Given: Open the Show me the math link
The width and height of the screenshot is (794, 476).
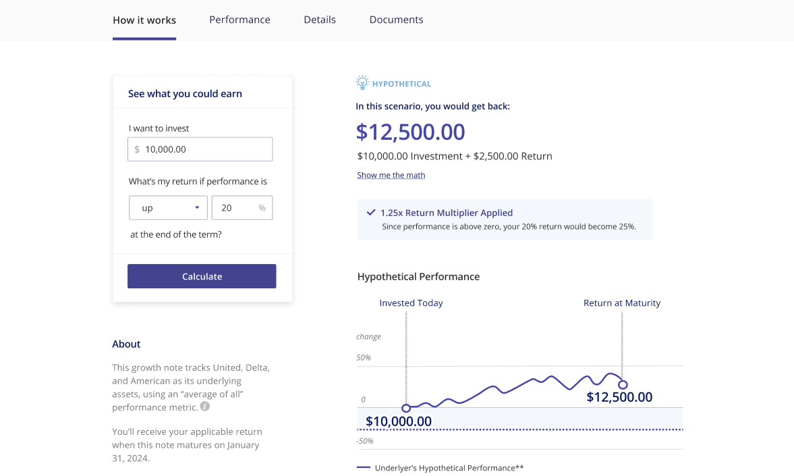Looking at the screenshot, I should point(391,175).
